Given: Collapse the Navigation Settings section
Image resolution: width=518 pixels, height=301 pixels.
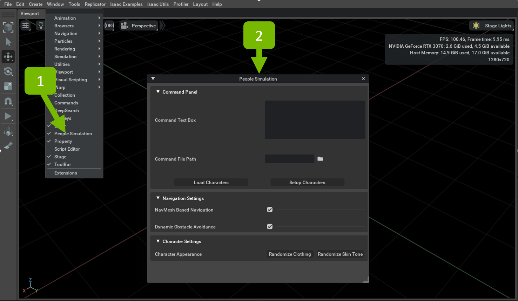Looking at the screenshot, I should tap(158, 198).
